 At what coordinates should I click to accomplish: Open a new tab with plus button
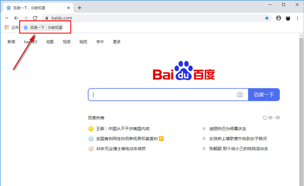tap(80, 8)
